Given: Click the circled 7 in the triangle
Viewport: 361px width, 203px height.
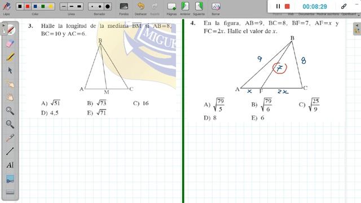Looking at the screenshot, I should coord(280,68).
